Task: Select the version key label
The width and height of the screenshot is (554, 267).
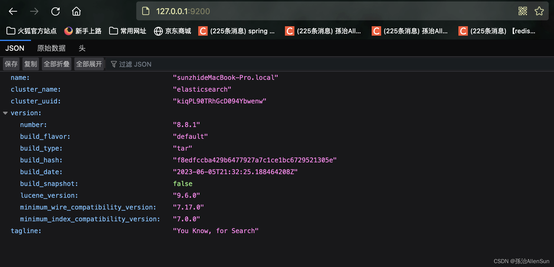Action: point(26,113)
